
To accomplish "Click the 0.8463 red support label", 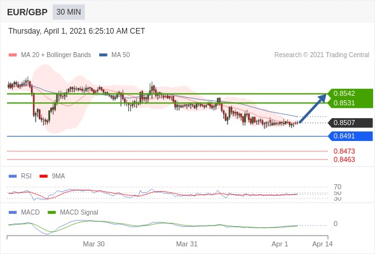I will [344, 159].
